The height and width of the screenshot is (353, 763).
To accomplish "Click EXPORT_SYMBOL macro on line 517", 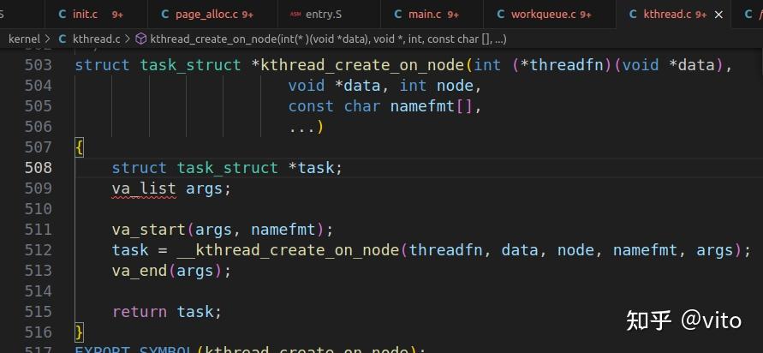I will [x=134, y=349].
